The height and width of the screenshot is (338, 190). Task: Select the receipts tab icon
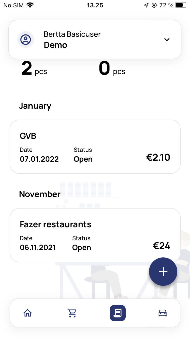pyautogui.click(x=118, y=313)
